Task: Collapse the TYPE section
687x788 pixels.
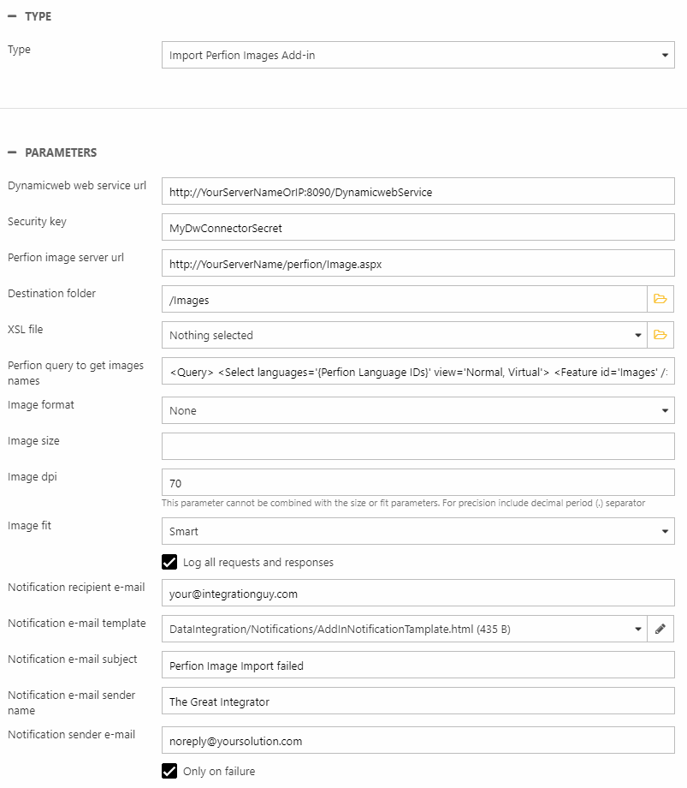Action: pos(12,16)
